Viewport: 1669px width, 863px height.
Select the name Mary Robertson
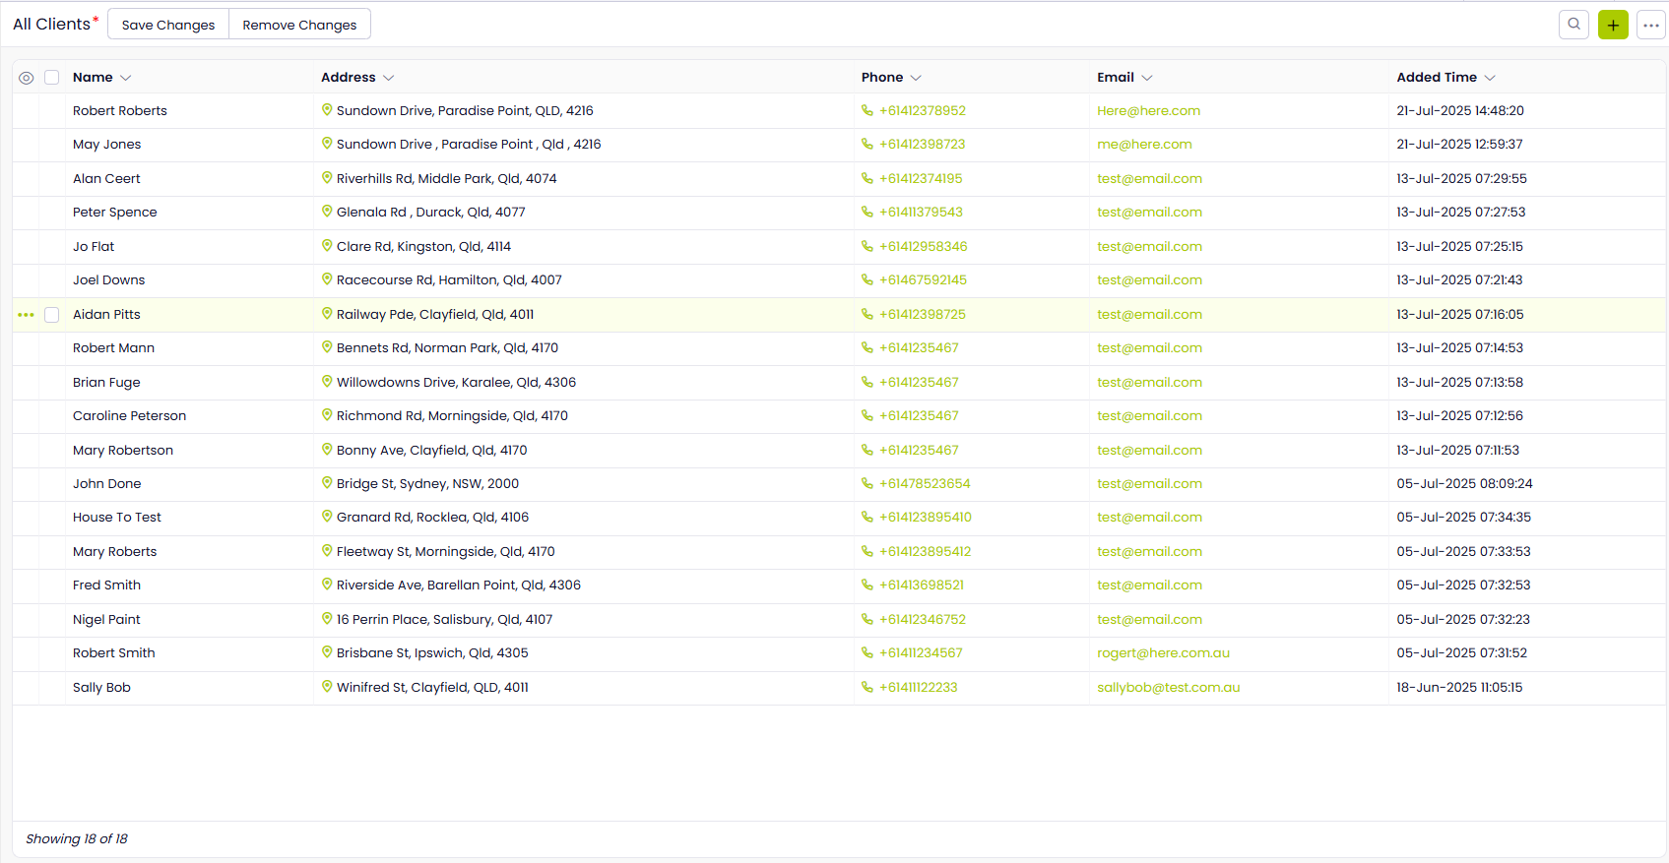click(123, 451)
